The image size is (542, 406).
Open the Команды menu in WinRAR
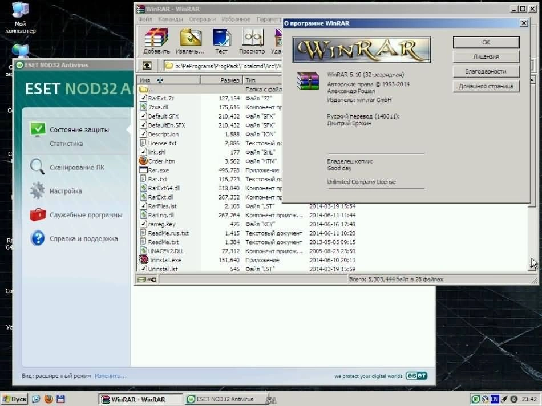(x=171, y=19)
